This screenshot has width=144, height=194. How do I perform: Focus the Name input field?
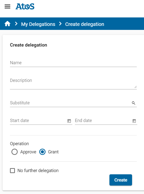(73, 63)
